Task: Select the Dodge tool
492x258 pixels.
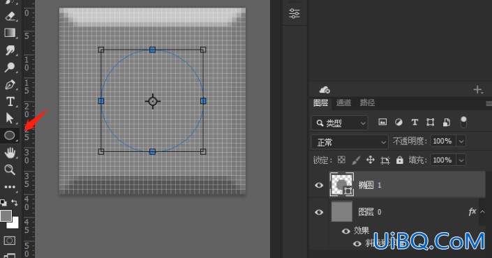Action: click(x=10, y=67)
